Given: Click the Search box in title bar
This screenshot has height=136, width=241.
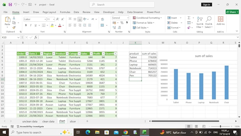Looking at the screenshot, I should pos(122,5).
